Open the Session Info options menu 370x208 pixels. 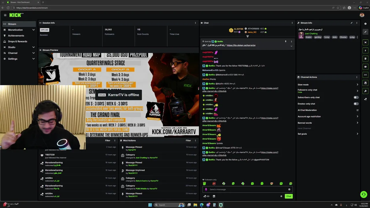click(x=195, y=23)
